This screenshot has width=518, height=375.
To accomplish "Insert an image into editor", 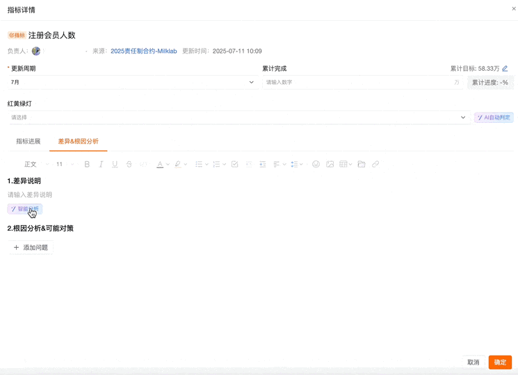I will (330, 165).
